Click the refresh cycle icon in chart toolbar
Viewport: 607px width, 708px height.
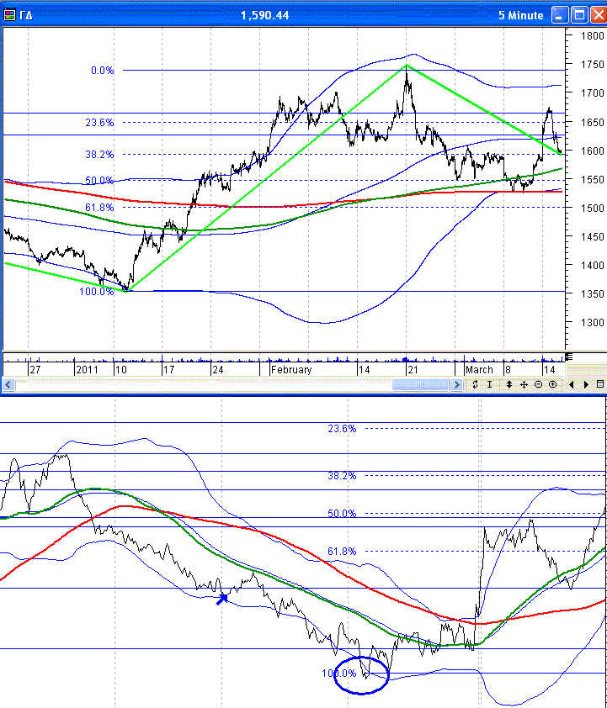(x=476, y=384)
